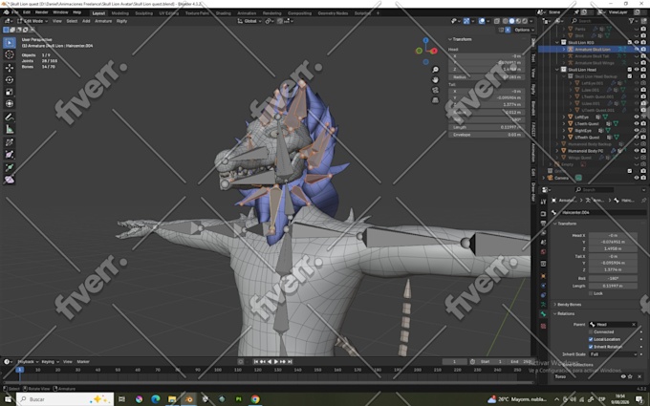Collapse the Skull Lion Head collection
Screen dimensions: 650x406
(x=557, y=70)
